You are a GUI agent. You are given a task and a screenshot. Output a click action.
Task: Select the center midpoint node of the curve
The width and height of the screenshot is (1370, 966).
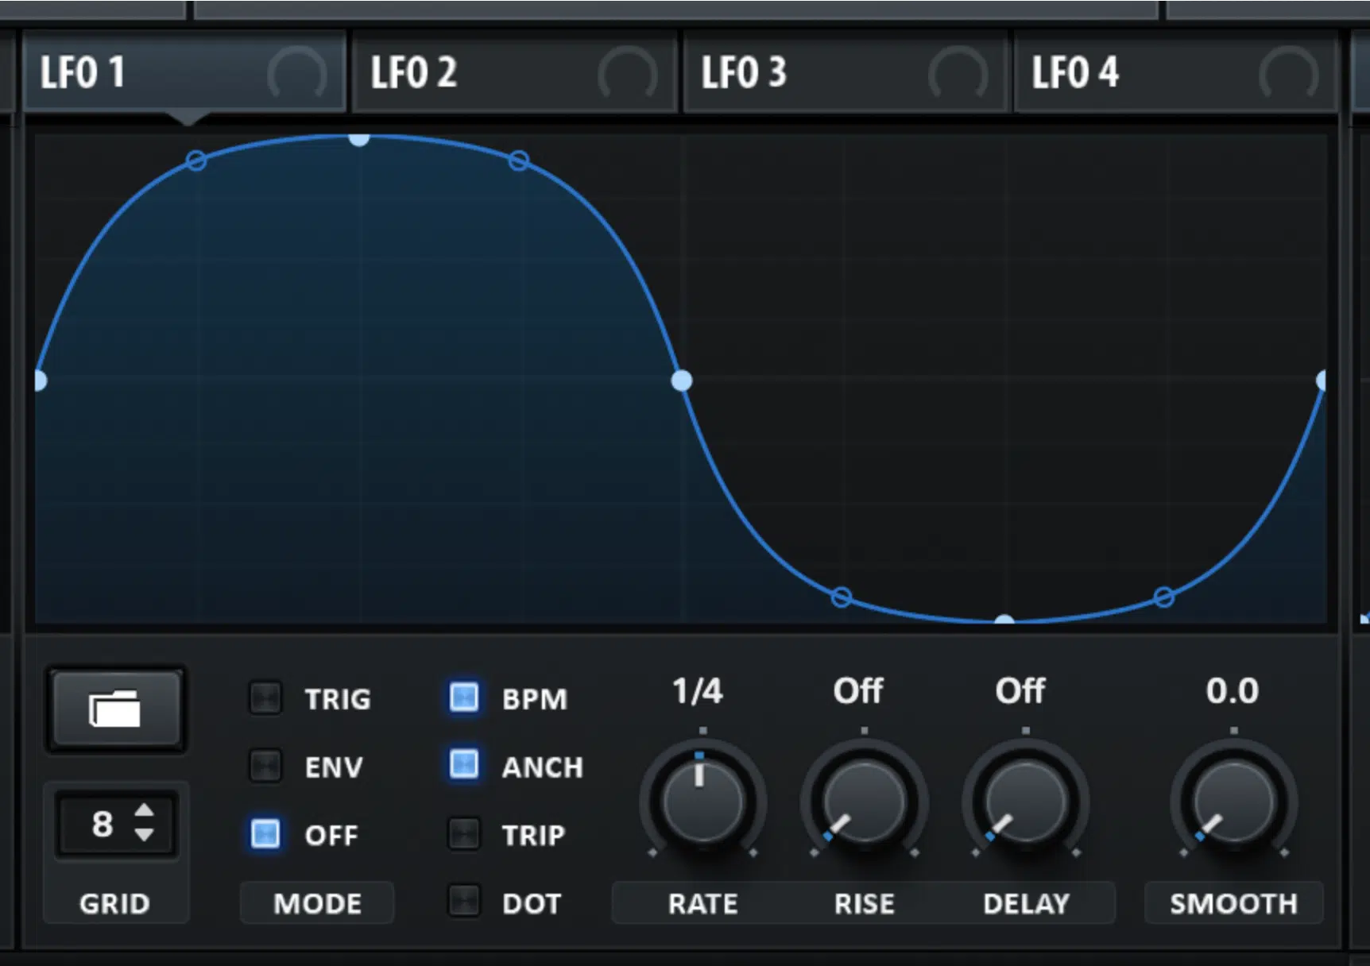click(x=682, y=381)
